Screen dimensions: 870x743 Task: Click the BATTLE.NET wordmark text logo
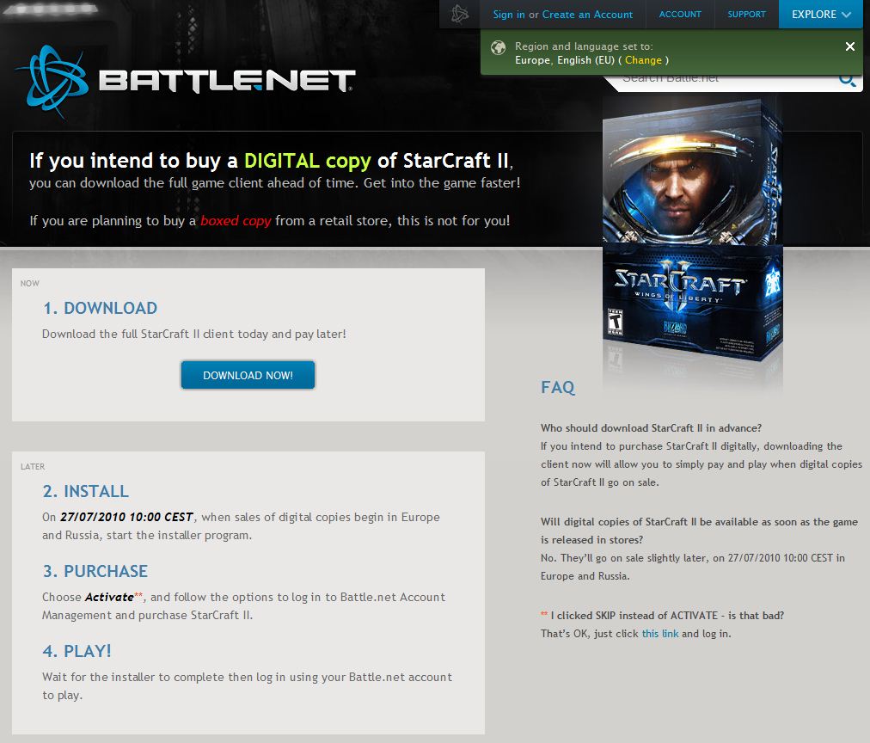pyautogui.click(x=227, y=81)
